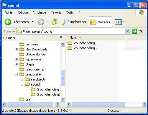Expand the squawkwin tree node
Screen dimensions: 148x115
[16, 59]
